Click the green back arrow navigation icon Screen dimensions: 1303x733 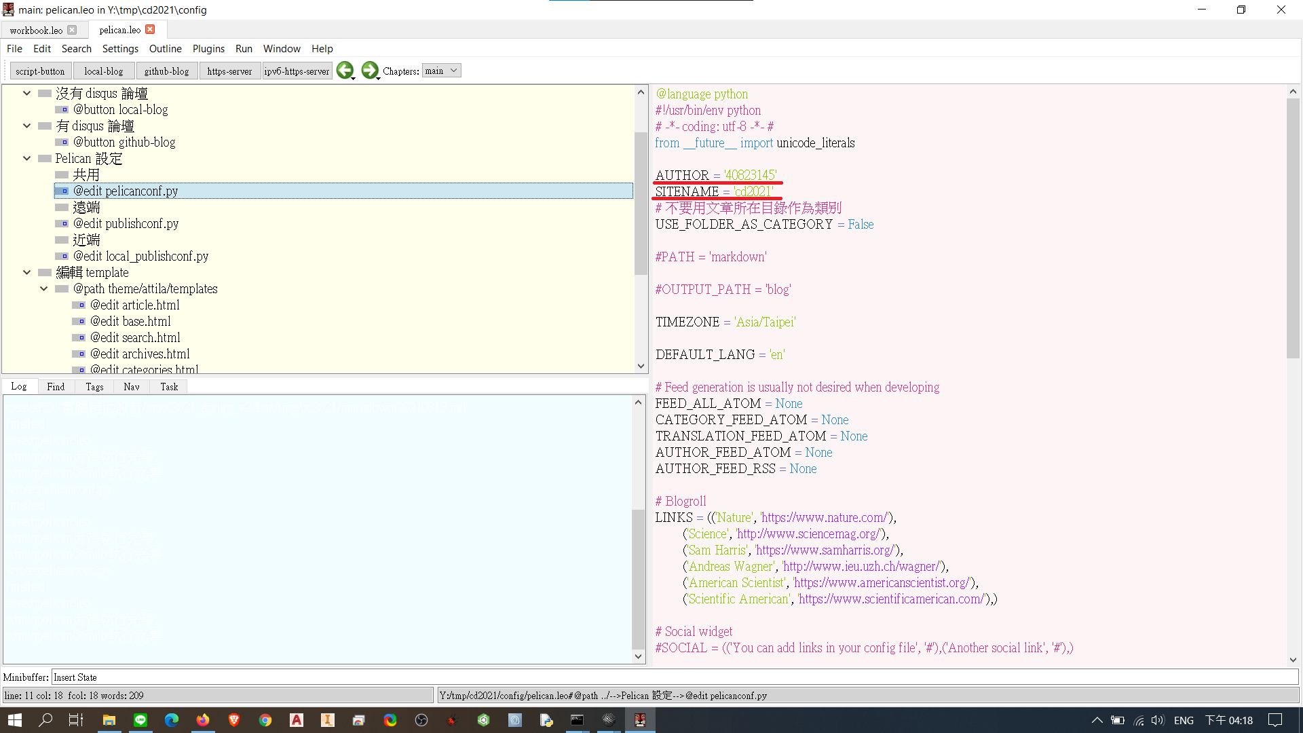tap(345, 70)
